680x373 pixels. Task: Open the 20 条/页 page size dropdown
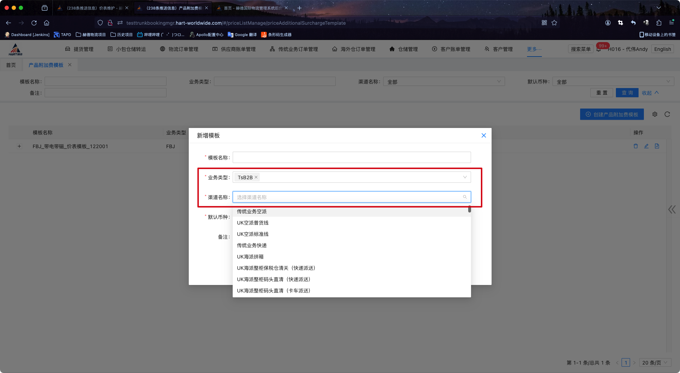[655, 362]
